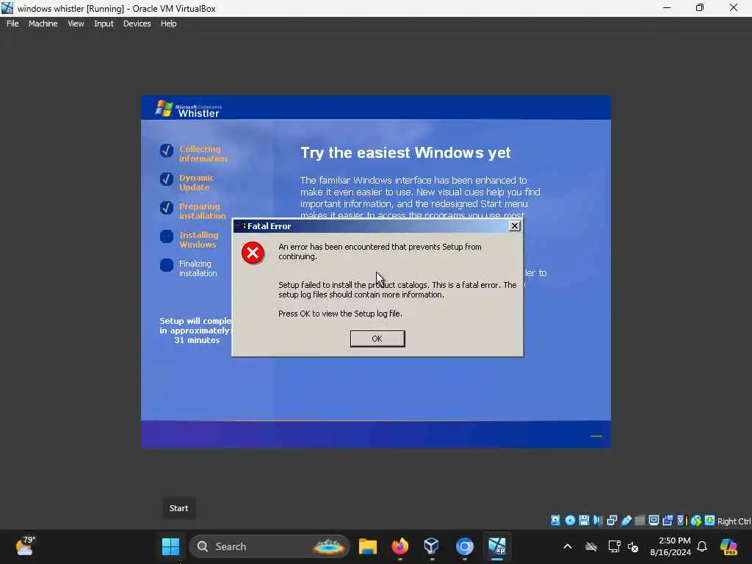Click the Press OK to view log text
Viewport: 752px width, 564px height.
[340, 314]
